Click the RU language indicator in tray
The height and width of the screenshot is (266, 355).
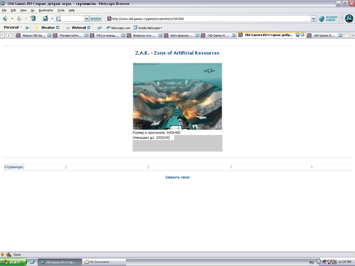pyautogui.click(x=311, y=262)
